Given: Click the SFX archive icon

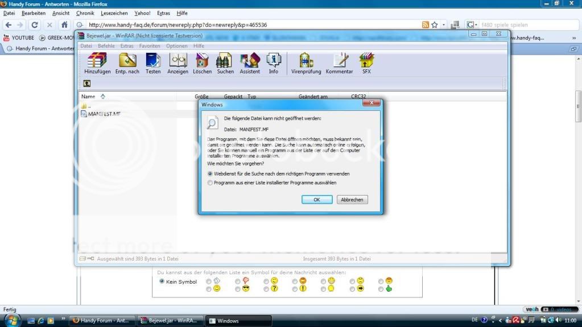Looking at the screenshot, I should pyautogui.click(x=366, y=60).
